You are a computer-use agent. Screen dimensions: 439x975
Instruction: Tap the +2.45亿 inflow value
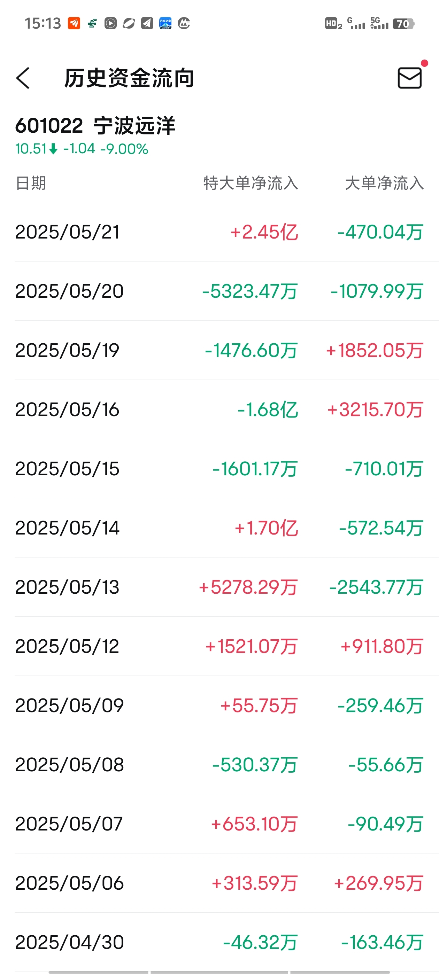pos(264,232)
